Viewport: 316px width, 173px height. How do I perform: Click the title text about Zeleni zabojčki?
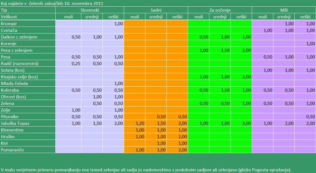(52, 4)
